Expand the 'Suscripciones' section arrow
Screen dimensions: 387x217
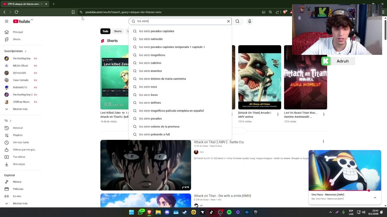25,51
